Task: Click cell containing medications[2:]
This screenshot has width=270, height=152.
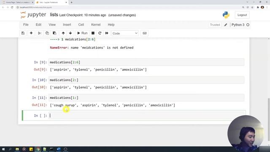Action: point(146,80)
